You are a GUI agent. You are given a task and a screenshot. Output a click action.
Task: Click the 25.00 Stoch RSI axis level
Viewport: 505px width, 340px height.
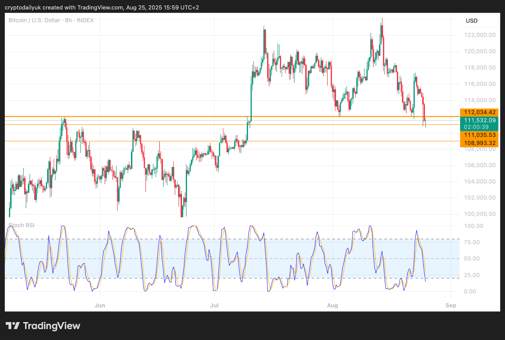[472, 275]
